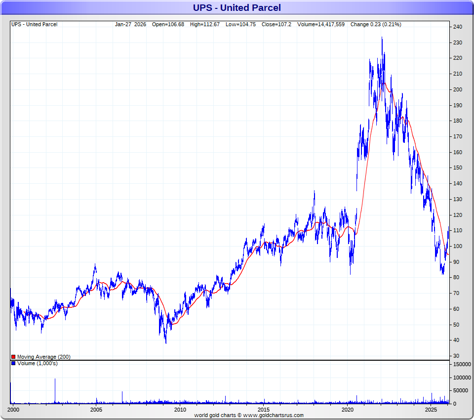
Task: Click the red Moving Average legend swatch
Action: coord(13,357)
